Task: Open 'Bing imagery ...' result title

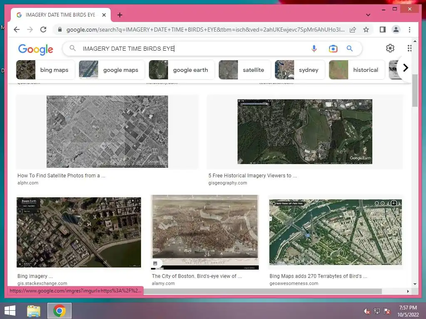Action: click(35, 276)
